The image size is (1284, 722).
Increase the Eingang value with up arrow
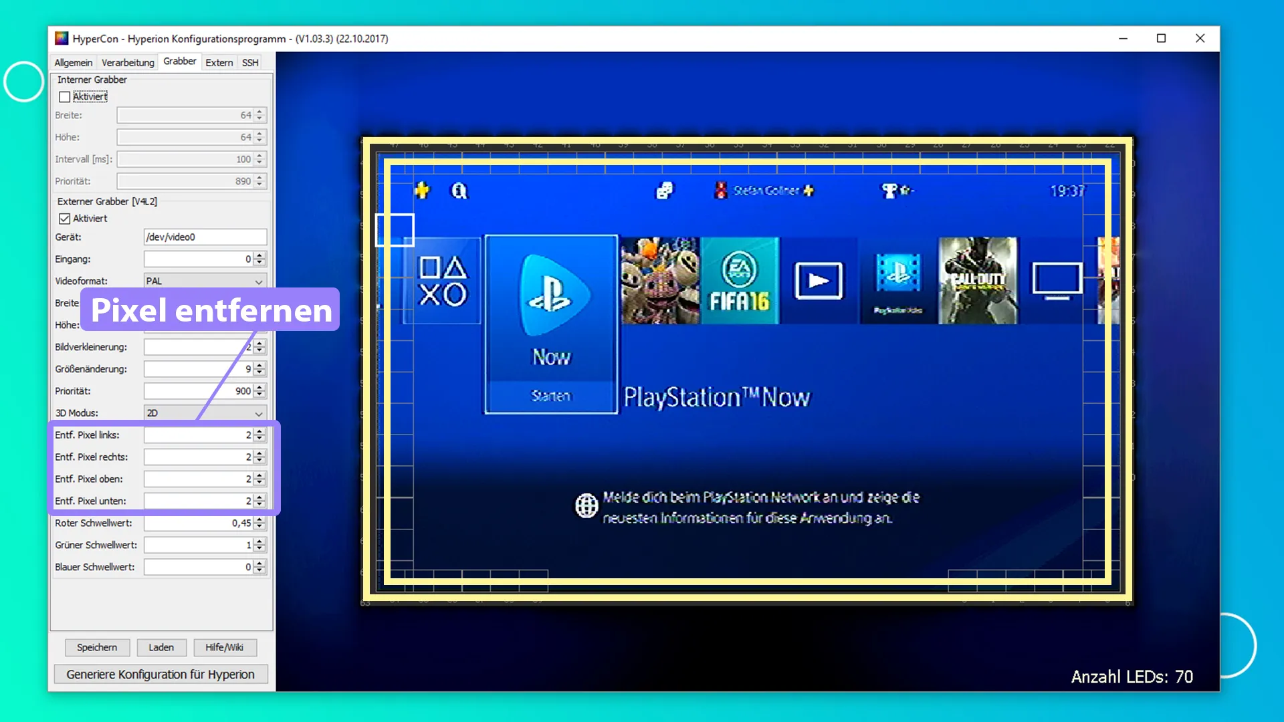click(x=260, y=255)
